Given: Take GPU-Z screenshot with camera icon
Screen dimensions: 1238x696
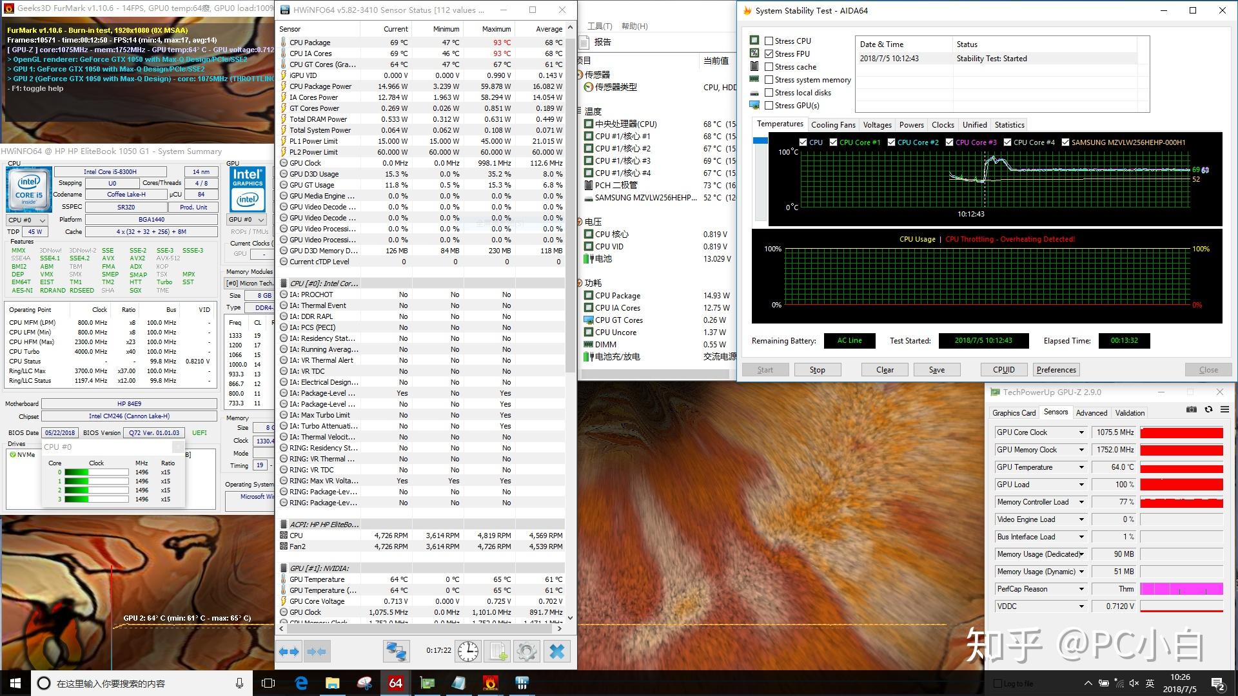Looking at the screenshot, I should (x=1191, y=410).
